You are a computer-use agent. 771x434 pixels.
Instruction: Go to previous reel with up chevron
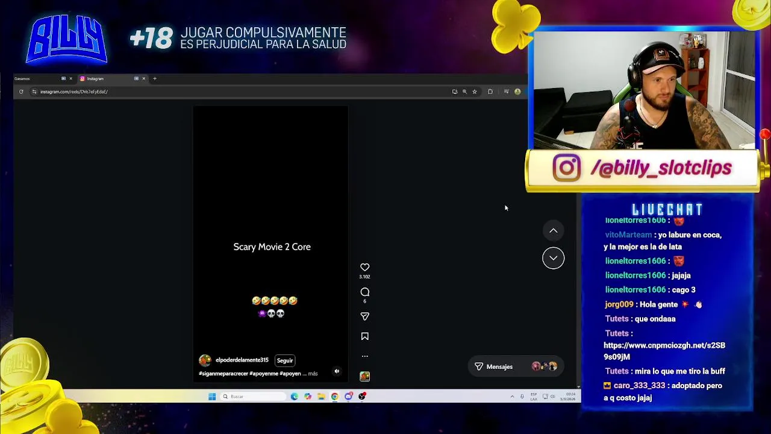coord(553,230)
